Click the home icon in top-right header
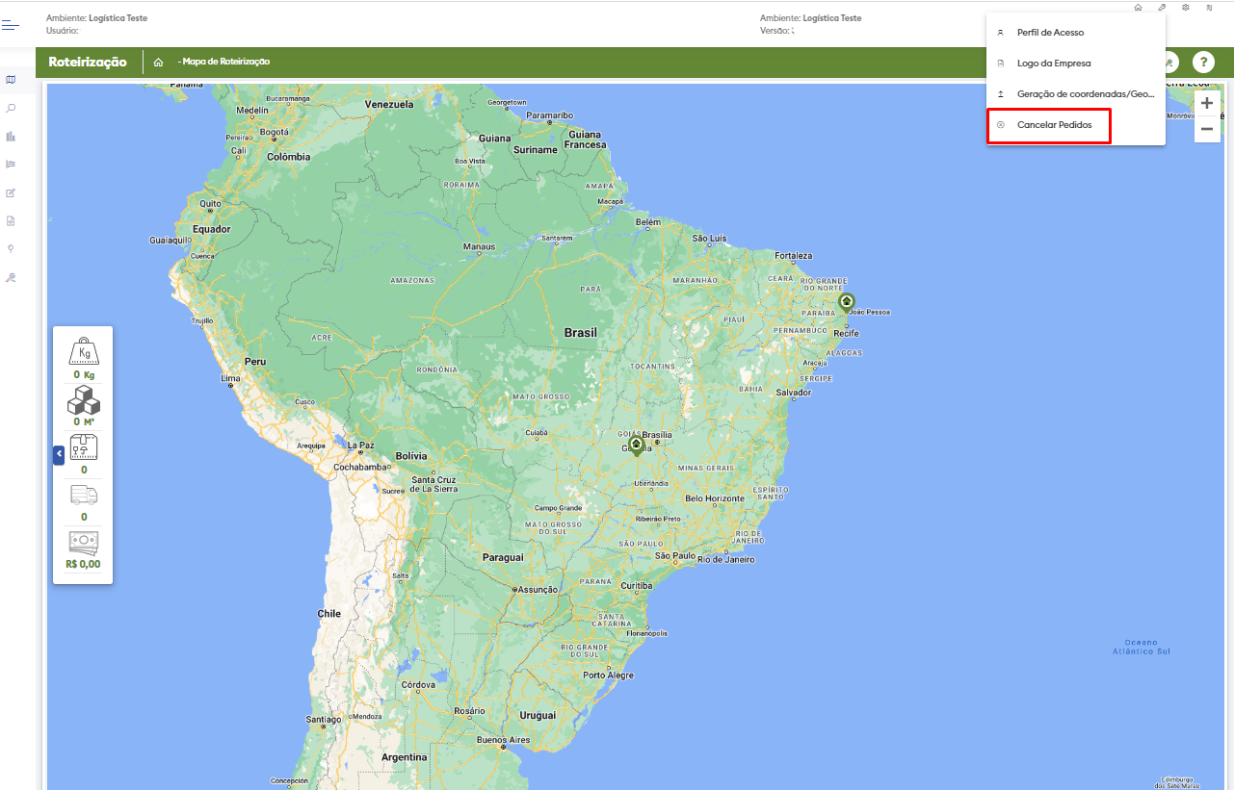The image size is (1234, 790). [1139, 7]
